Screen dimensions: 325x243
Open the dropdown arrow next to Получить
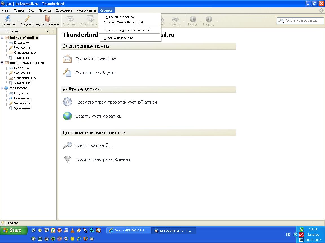point(18,21)
